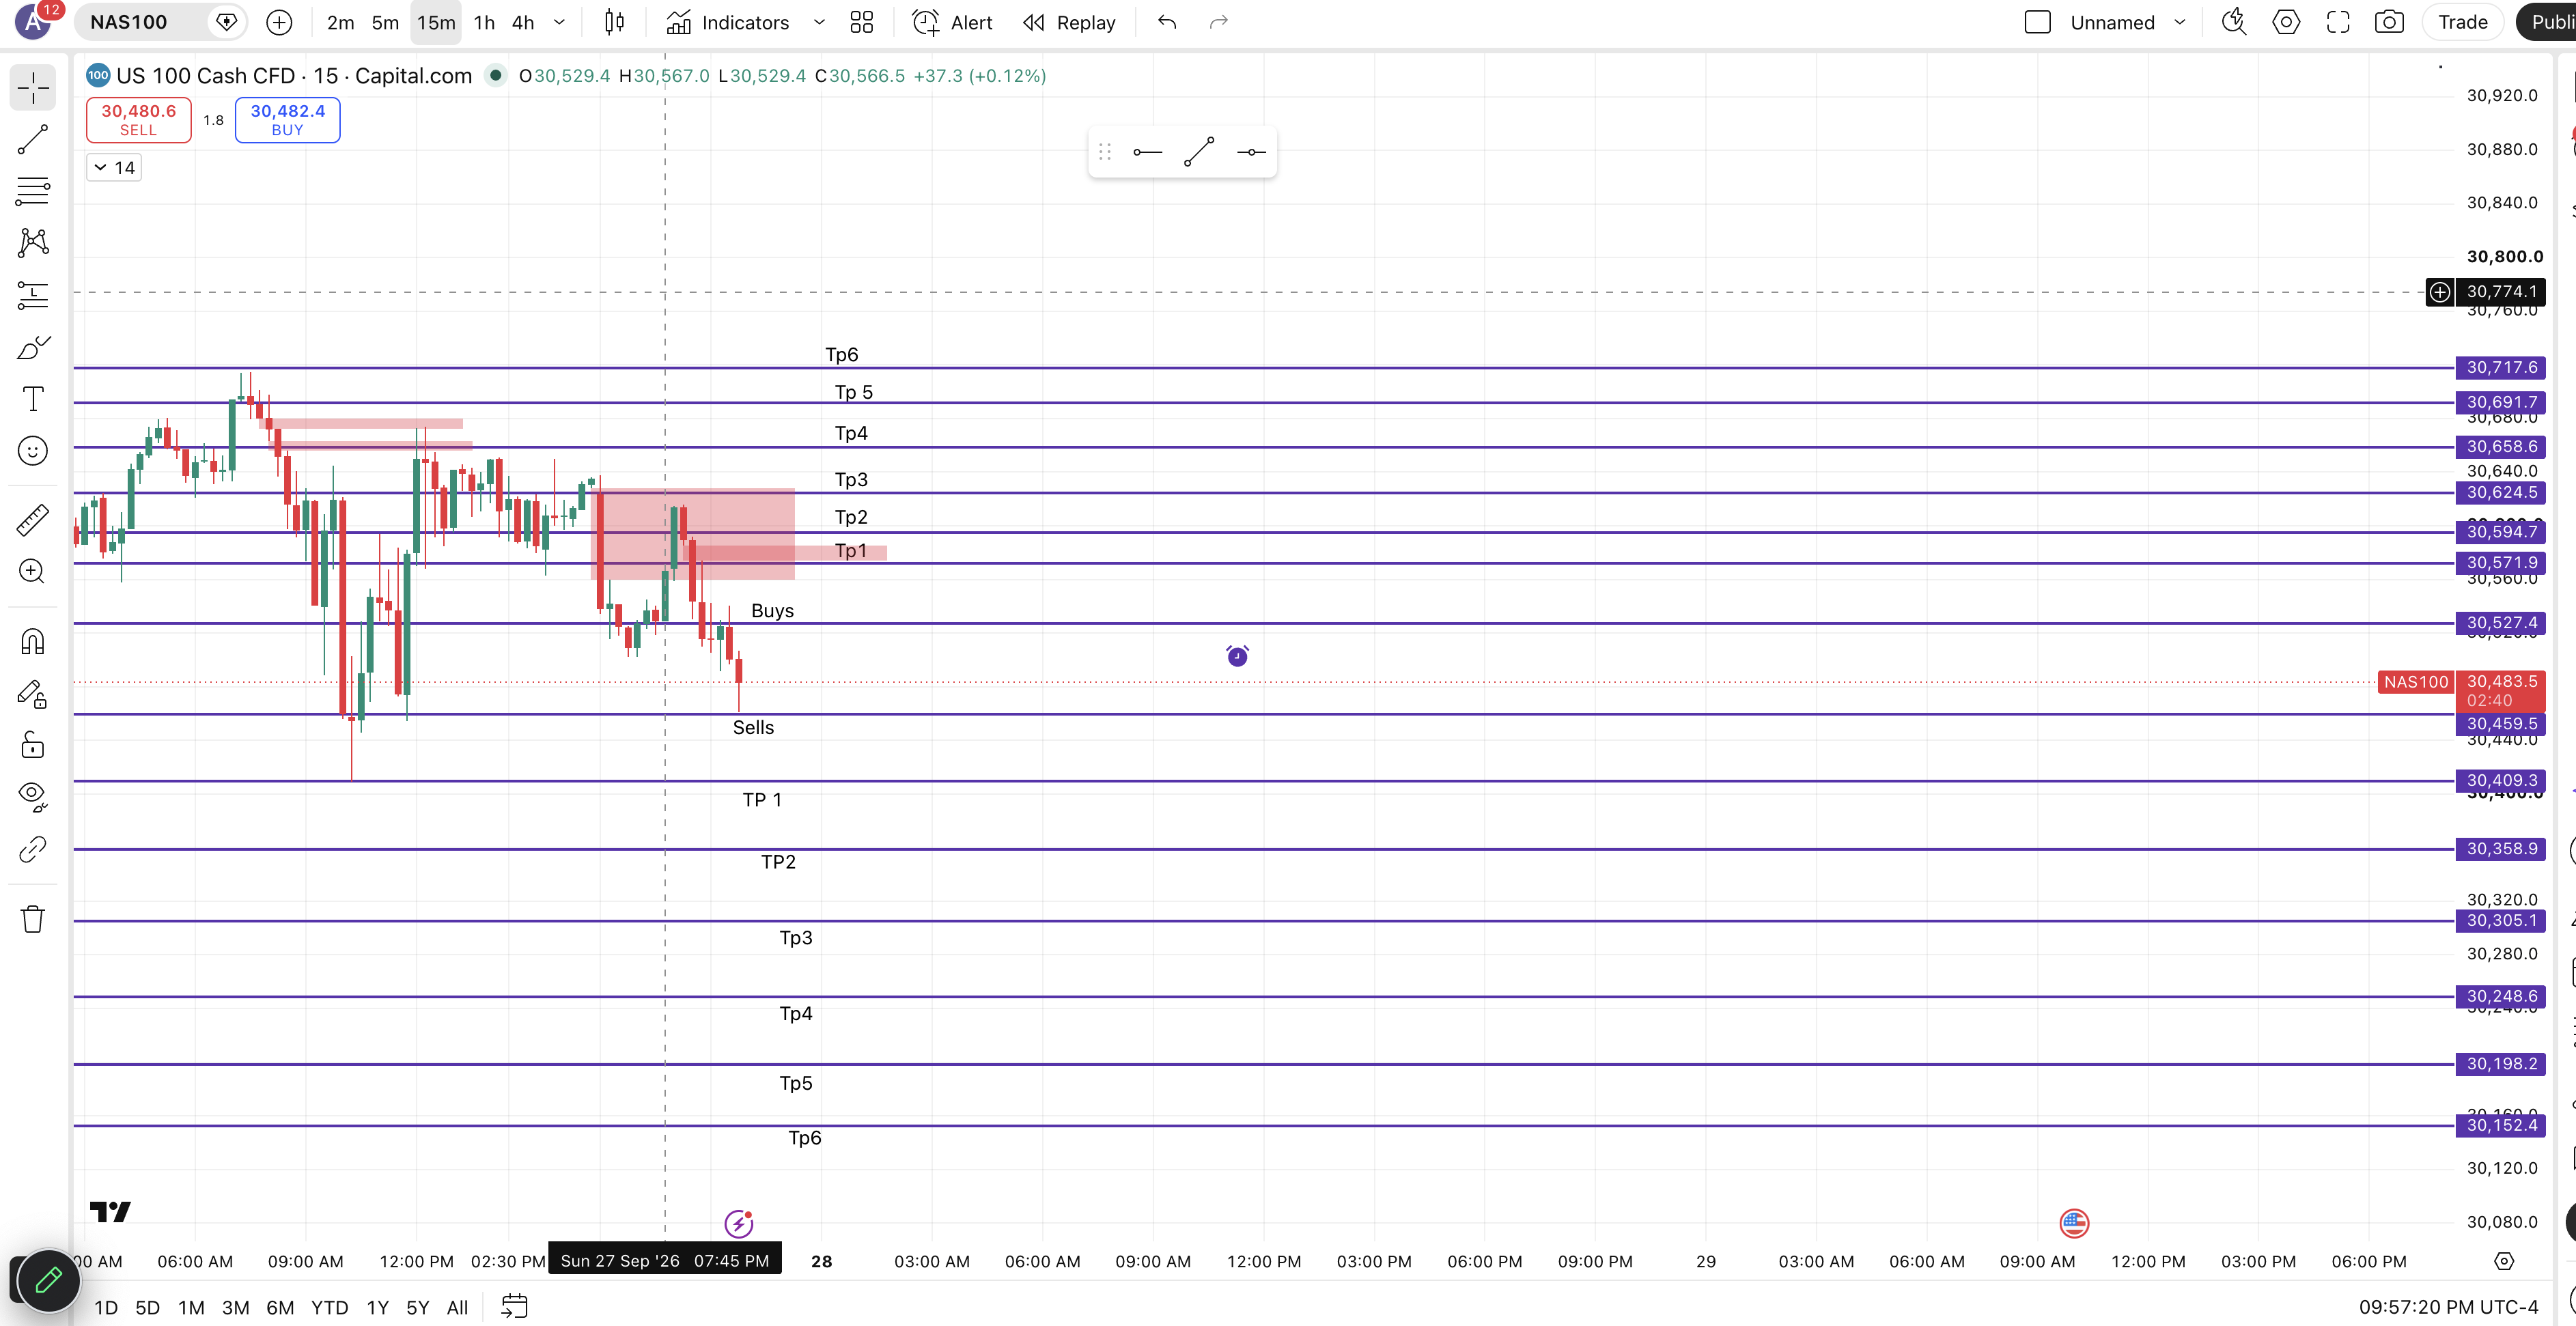This screenshot has width=2576, height=1326.
Task: Set date range to 1D
Action: tap(106, 1307)
